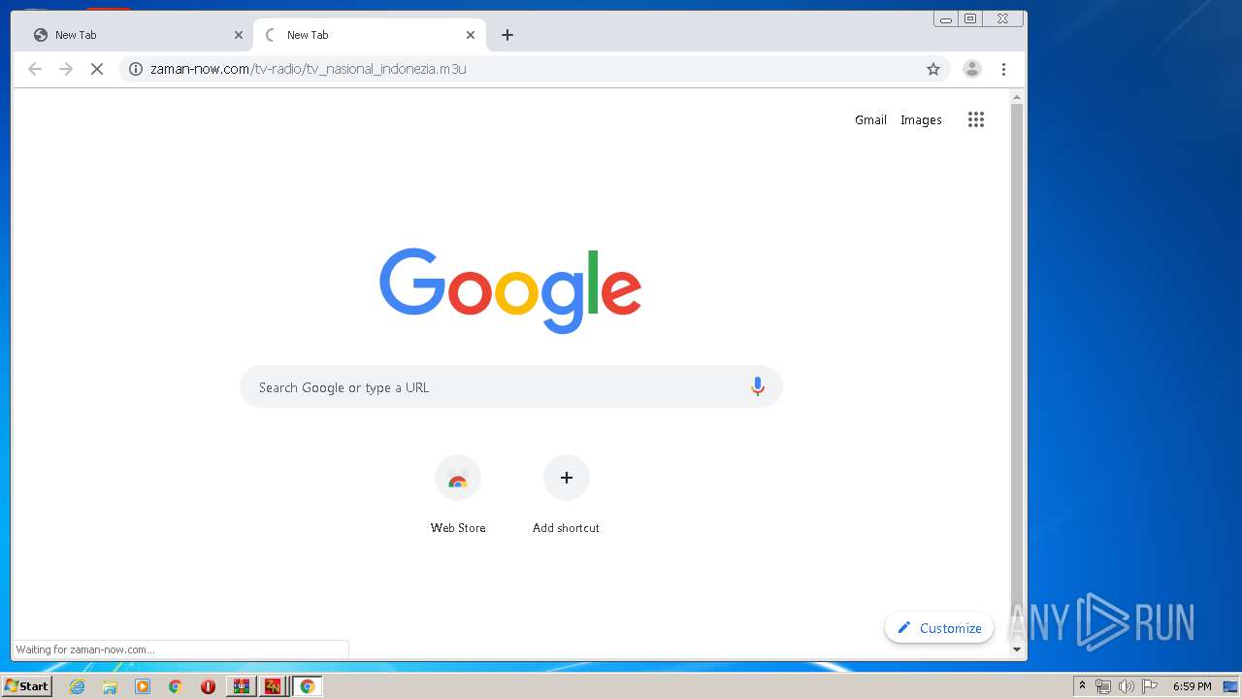
Task: Open the Chrome three-dot menu
Action: 1003,69
